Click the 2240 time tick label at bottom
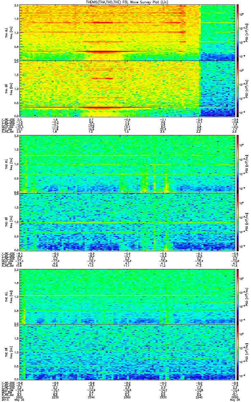Screen dimensions: 251x402 coord(91,397)
